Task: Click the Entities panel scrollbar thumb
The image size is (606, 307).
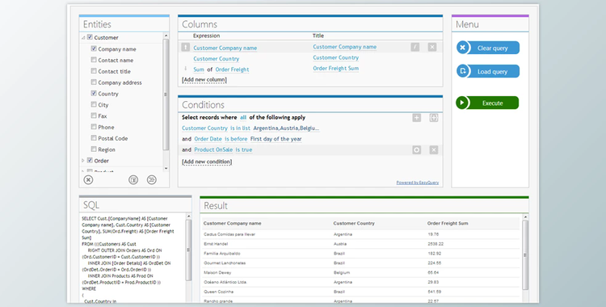Action: [x=166, y=95]
